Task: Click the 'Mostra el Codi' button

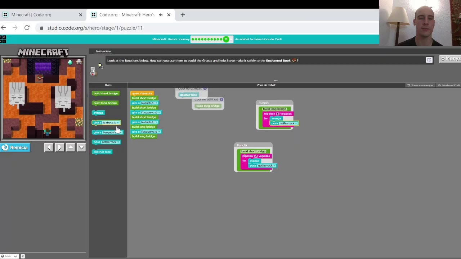Action: [x=449, y=85]
